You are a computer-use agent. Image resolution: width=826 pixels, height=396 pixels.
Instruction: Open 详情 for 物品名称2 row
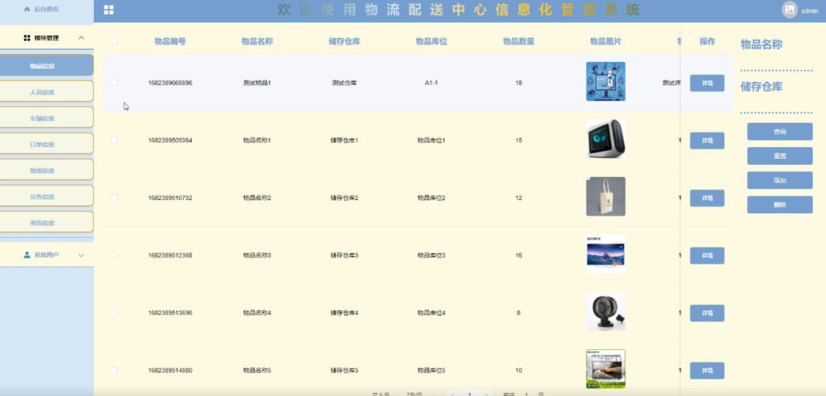pos(707,198)
